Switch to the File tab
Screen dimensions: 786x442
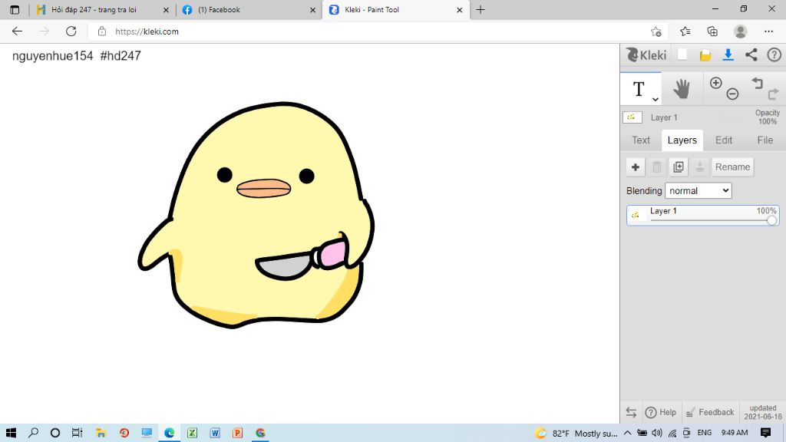tap(765, 140)
